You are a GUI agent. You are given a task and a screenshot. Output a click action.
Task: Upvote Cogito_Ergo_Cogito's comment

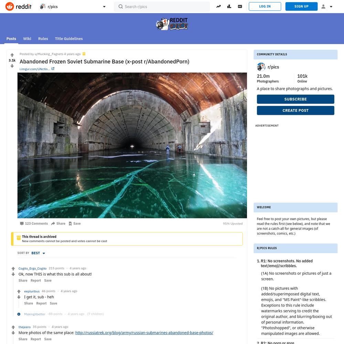pyautogui.click(x=13, y=269)
